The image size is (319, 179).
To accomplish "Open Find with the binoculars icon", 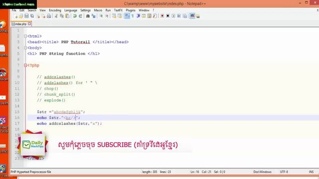I will (88, 16).
